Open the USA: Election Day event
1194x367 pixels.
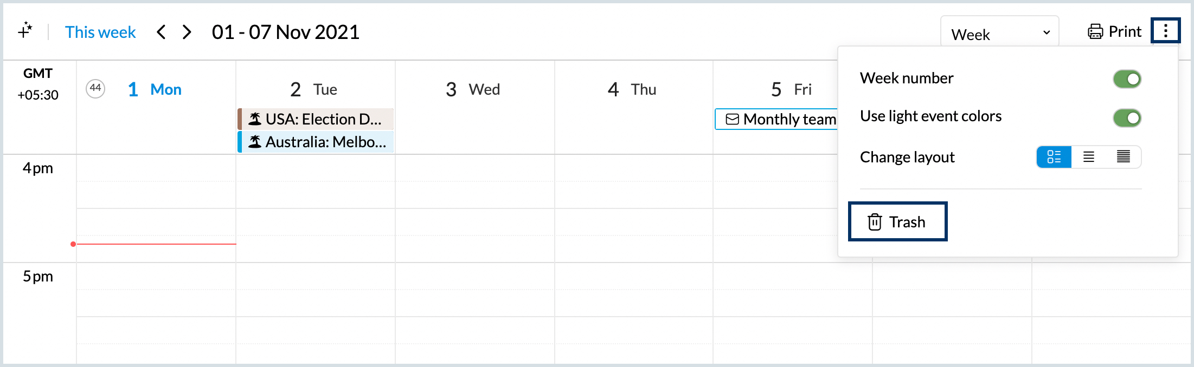click(316, 119)
